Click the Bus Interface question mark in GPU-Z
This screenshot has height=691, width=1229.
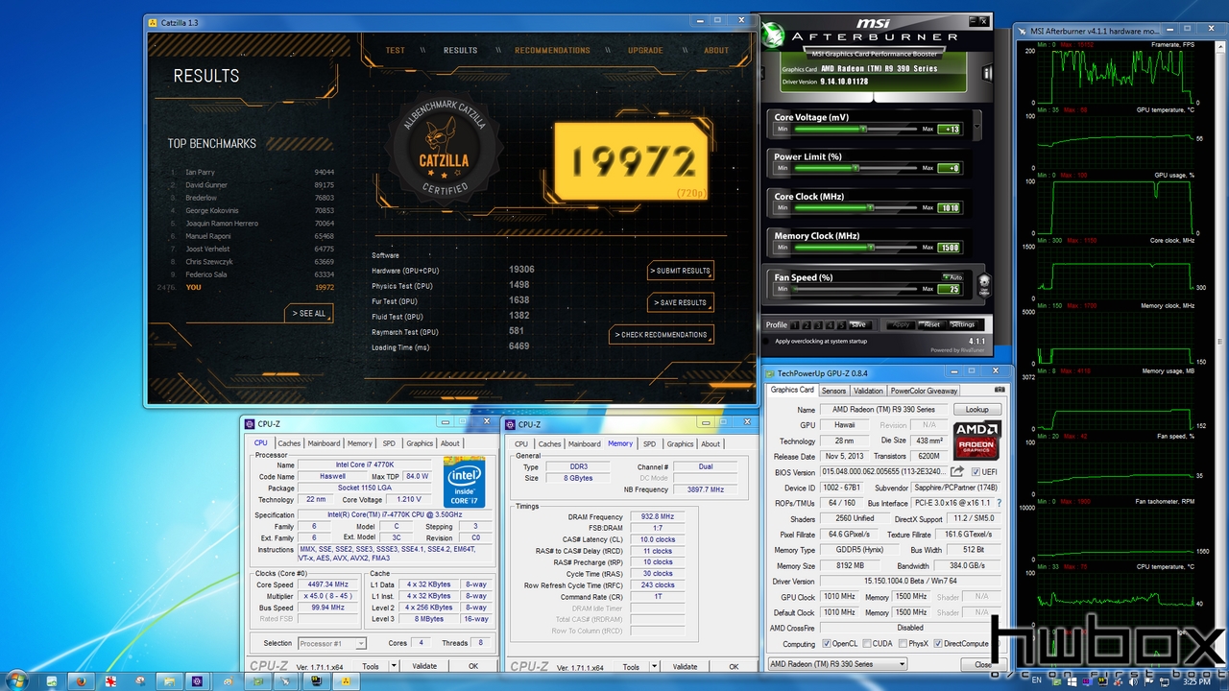[999, 503]
